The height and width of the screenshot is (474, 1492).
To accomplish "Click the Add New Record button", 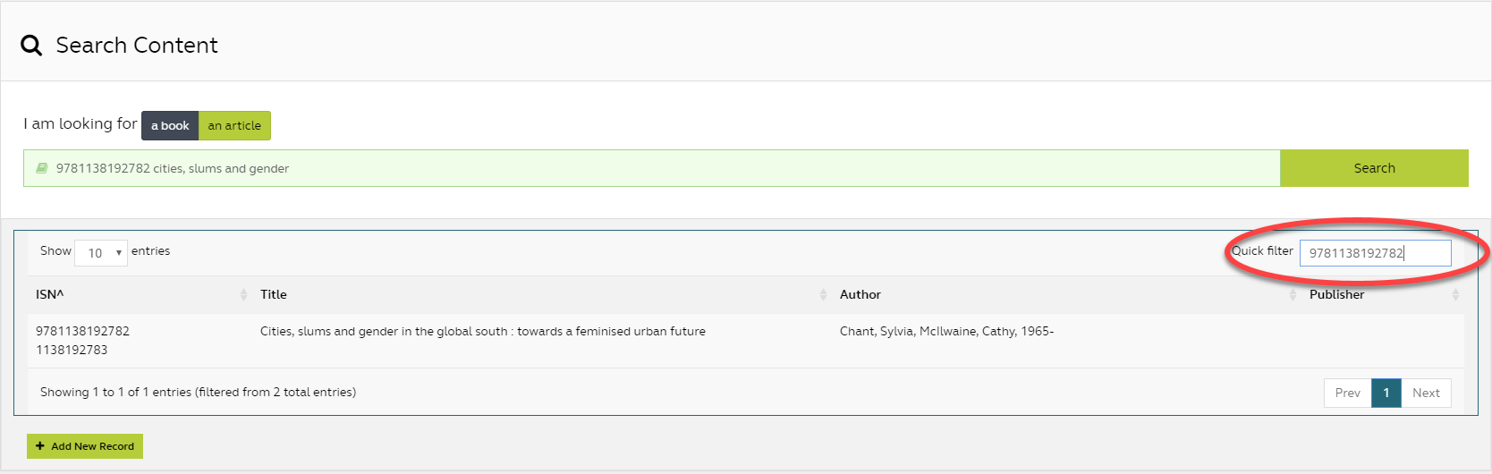I will click(85, 446).
